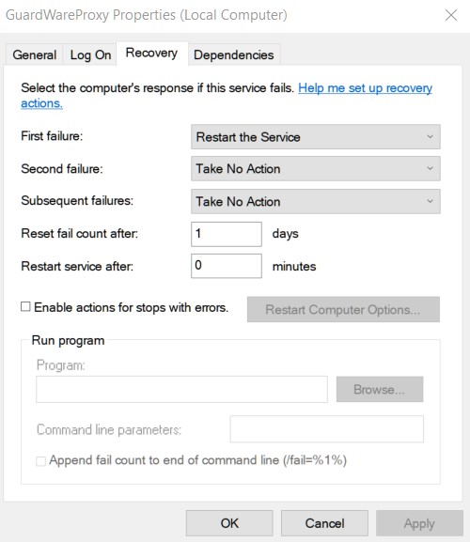Open the Second failure dropdown
This screenshot has height=542, width=470.
tap(316, 169)
